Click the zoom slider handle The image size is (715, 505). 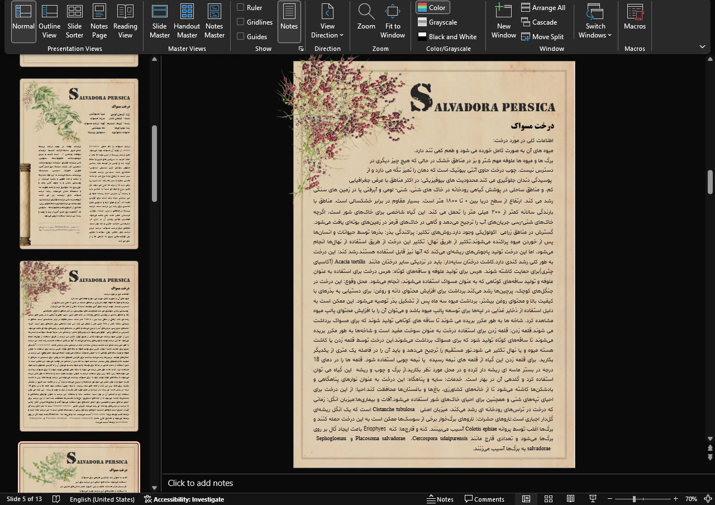point(634,499)
